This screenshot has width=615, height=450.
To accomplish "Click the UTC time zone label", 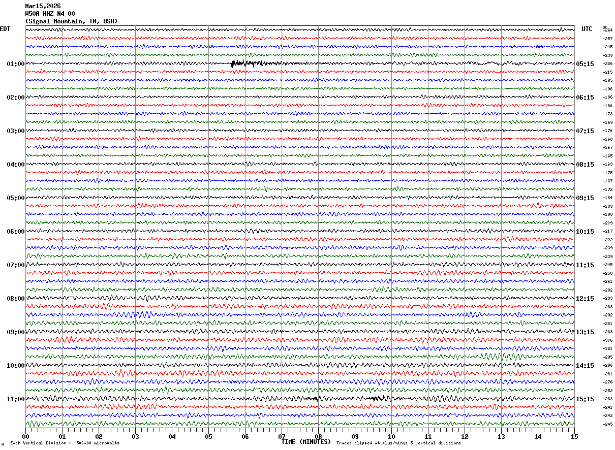I will click(587, 29).
